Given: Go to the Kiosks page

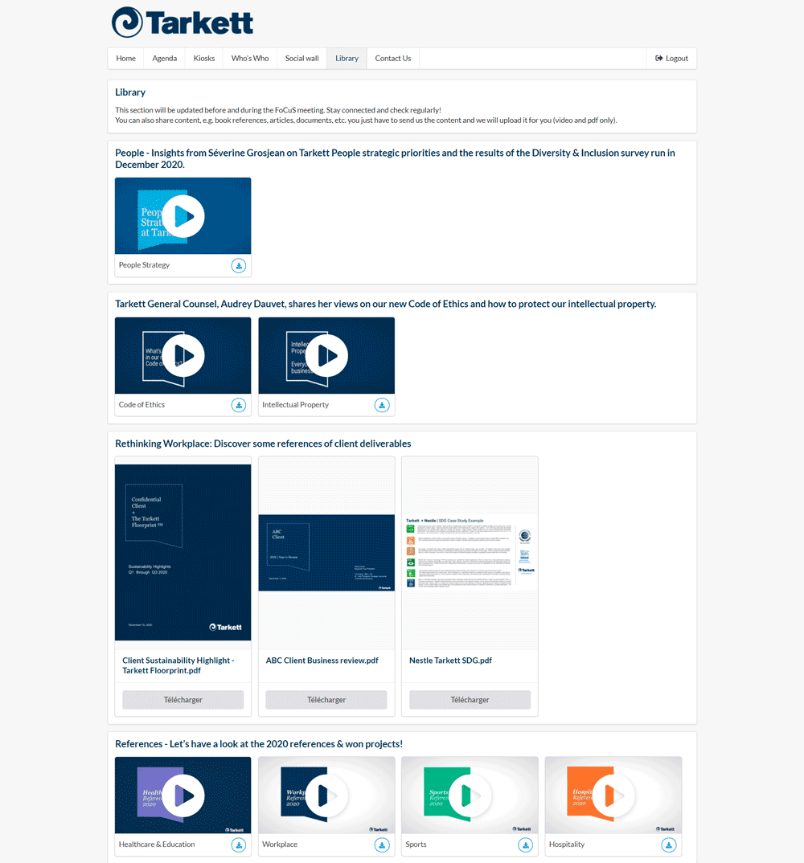Looking at the screenshot, I should tap(204, 59).
